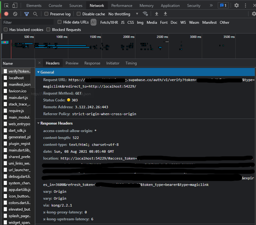Viewport: 256px width, 225px height.
Task: Toggle the network filter funnel icon
Action: pos(26,14)
